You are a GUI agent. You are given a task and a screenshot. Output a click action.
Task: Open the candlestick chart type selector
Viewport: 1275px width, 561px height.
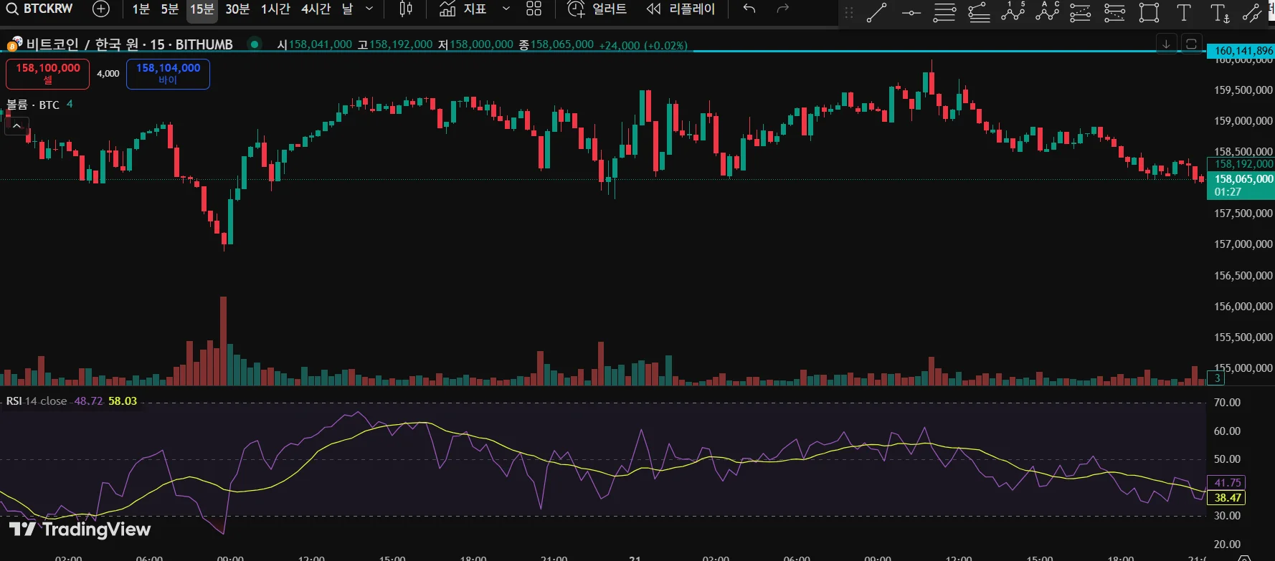coord(406,9)
